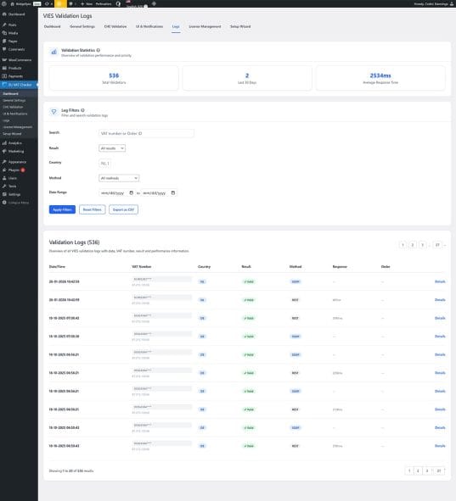Switch to the CHE Validation tab

coord(115,26)
